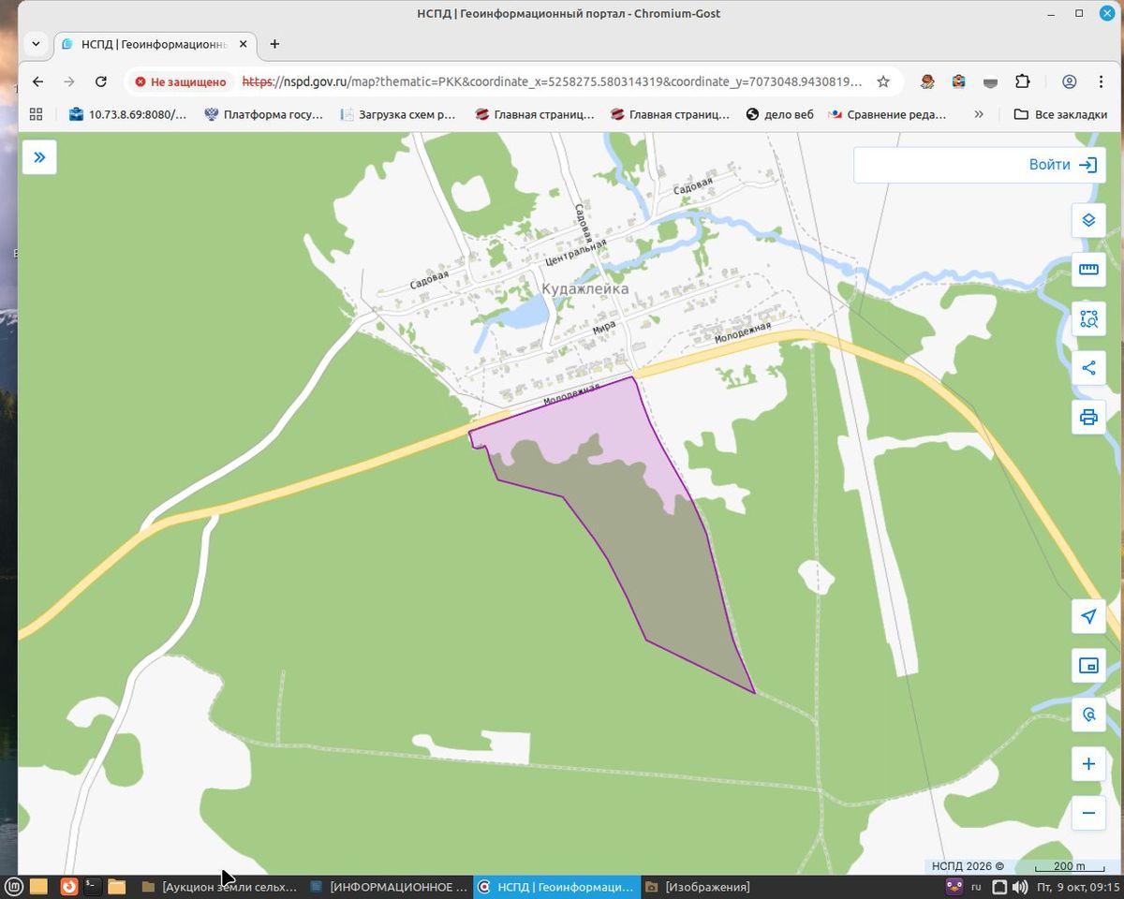Viewport: 1124px width, 899px height.
Task: Expand the hidden bookmarks overflow chevron
Action: tap(979, 114)
